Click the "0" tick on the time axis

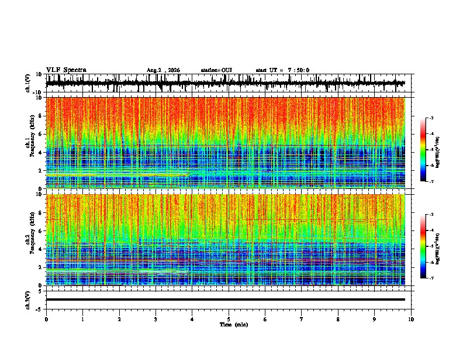click(46, 319)
